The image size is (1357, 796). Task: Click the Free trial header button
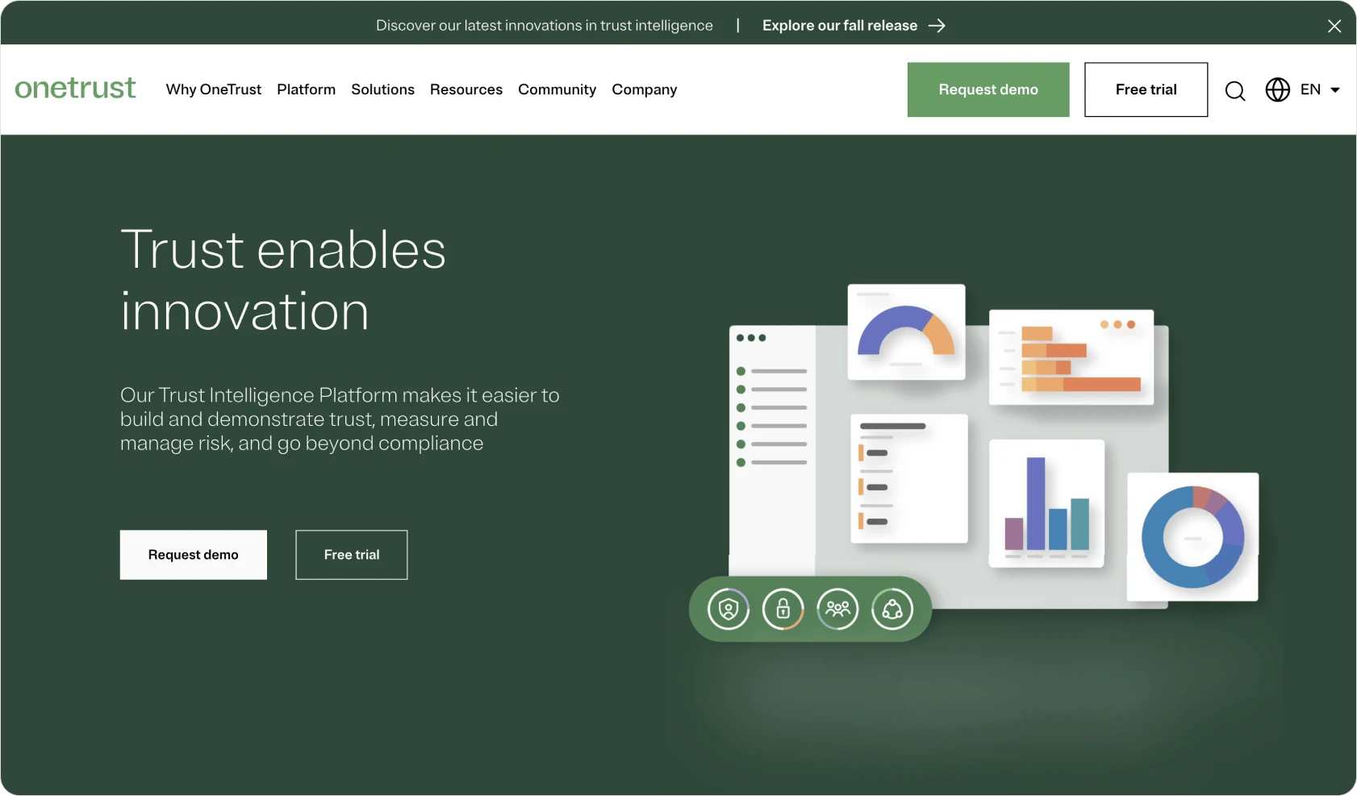(x=1146, y=90)
